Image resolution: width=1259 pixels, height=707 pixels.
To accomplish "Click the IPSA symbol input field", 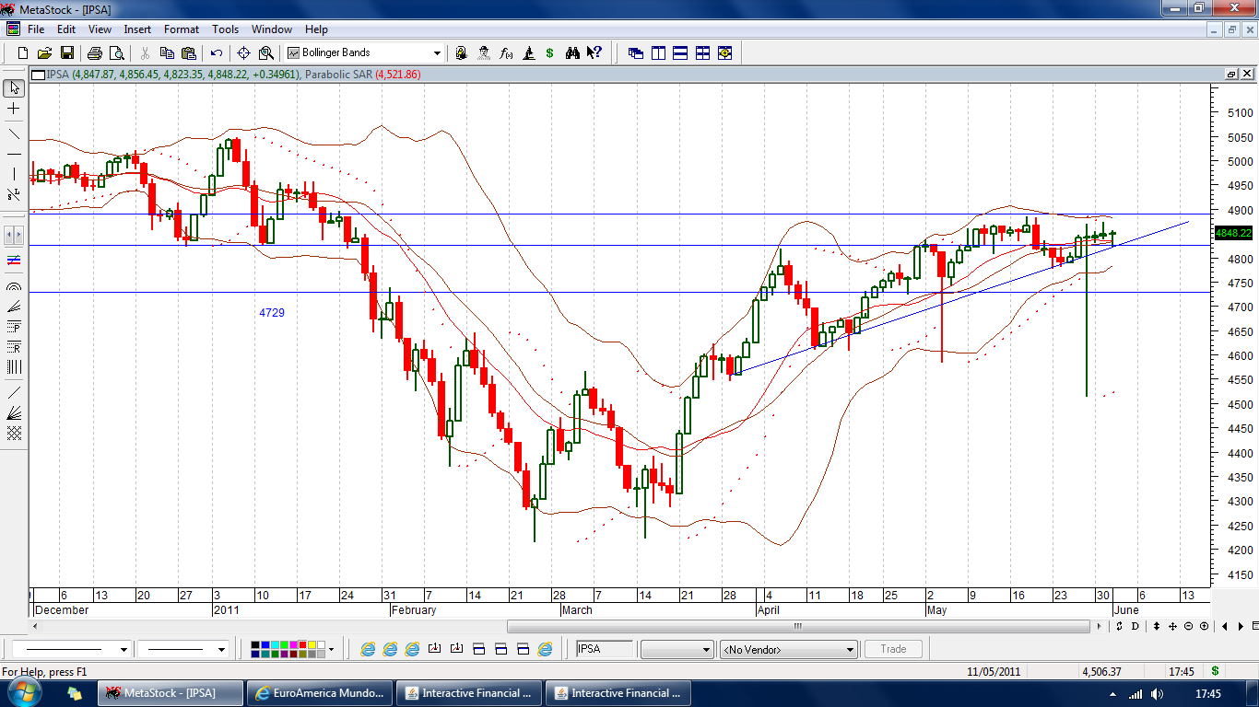I will click(x=604, y=649).
